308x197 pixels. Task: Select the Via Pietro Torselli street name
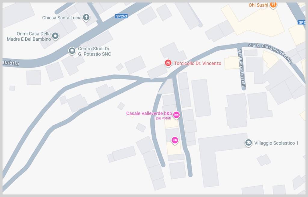click(x=242, y=68)
